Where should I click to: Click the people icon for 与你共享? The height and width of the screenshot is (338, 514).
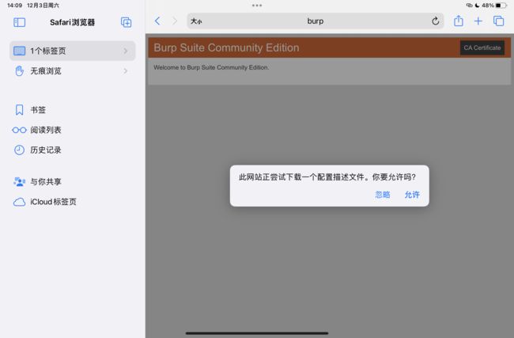click(19, 181)
